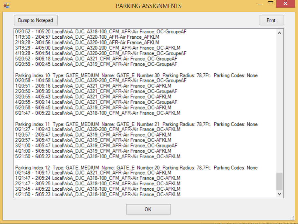Minimize the Parking Assignments window
This screenshot has width=298, height=224.
(260, 4)
